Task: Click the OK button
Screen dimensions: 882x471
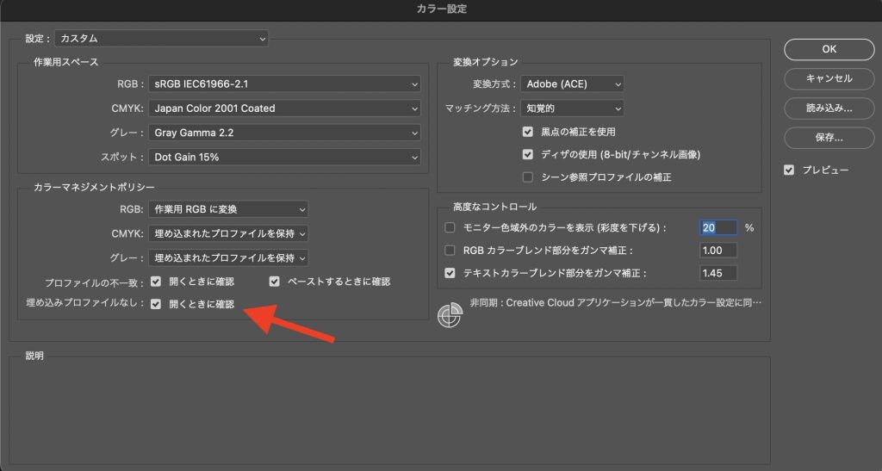Action: click(x=829, y=49)
